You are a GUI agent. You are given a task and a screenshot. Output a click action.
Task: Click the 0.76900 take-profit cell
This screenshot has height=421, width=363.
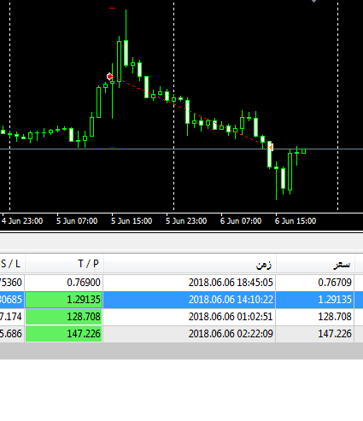[x=84, y=283]
